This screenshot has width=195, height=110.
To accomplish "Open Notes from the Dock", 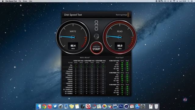I will [x=77, y=107].
